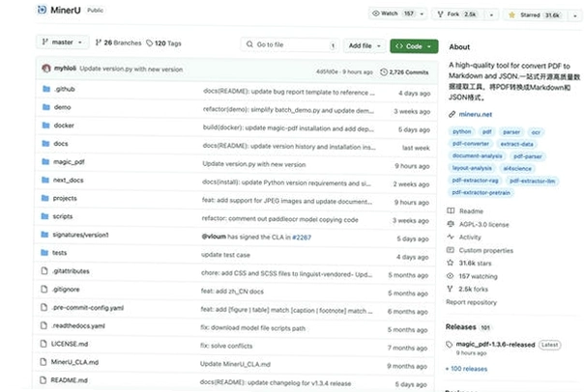Open the projects folder

[65, 198]
